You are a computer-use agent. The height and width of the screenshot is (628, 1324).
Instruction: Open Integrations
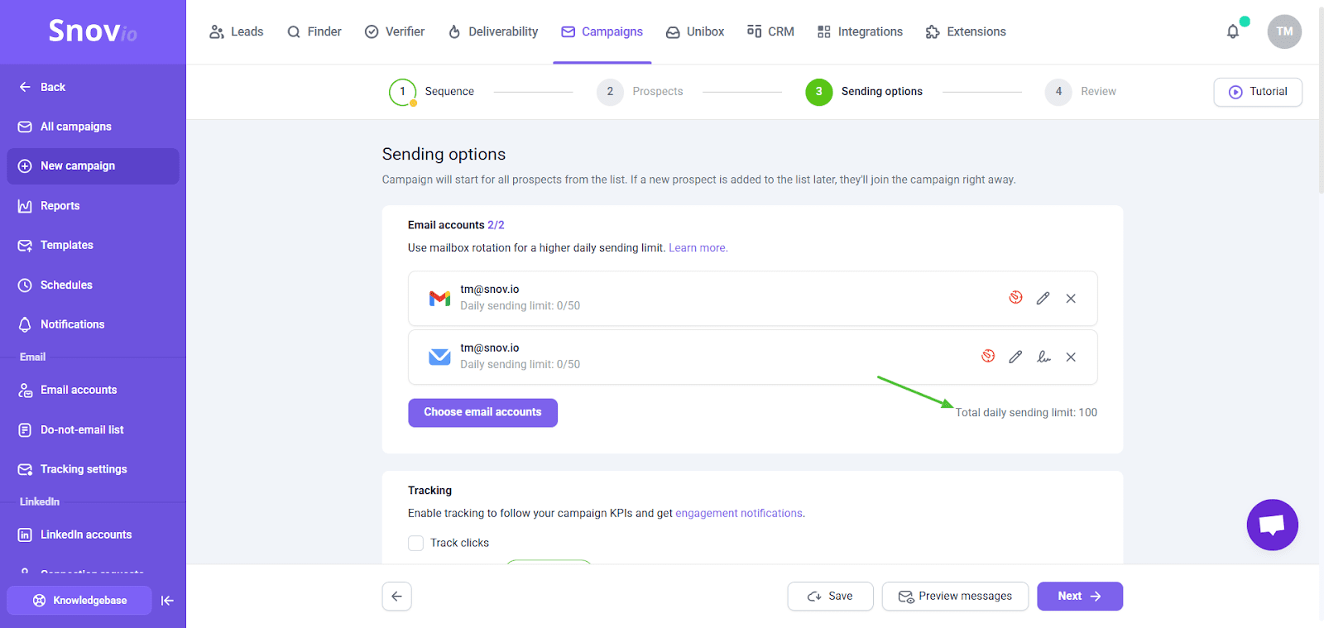[860, 31]
